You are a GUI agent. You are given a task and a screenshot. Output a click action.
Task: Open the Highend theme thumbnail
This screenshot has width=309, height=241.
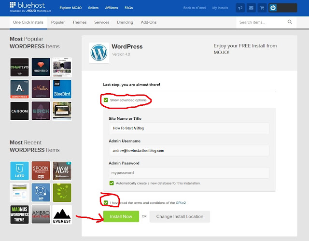click(x=41, y=67)
